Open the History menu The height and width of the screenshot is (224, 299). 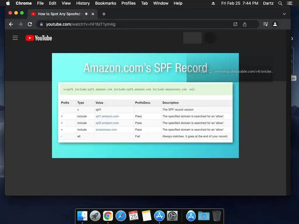83,3
